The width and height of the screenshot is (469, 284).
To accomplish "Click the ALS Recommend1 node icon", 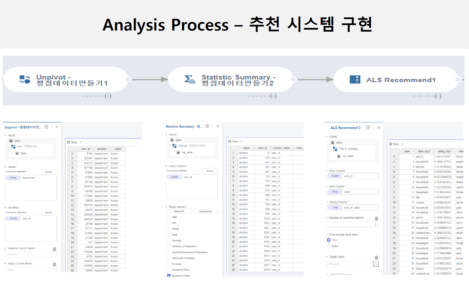I will (355, 79).
